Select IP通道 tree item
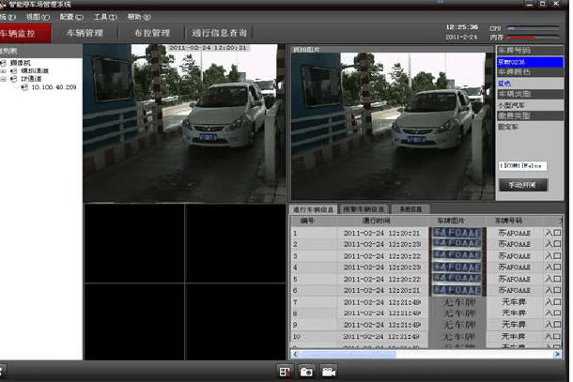Image resolution: width=573 pixels, height=382 pixels. [31, 79]
